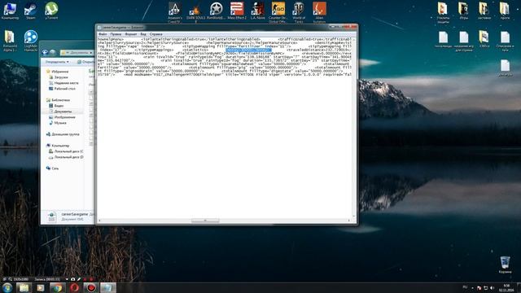Open the Упорядочить dropdown in Explorer
This screenshot has width=521, height=293.
click(x=57, y=62)
